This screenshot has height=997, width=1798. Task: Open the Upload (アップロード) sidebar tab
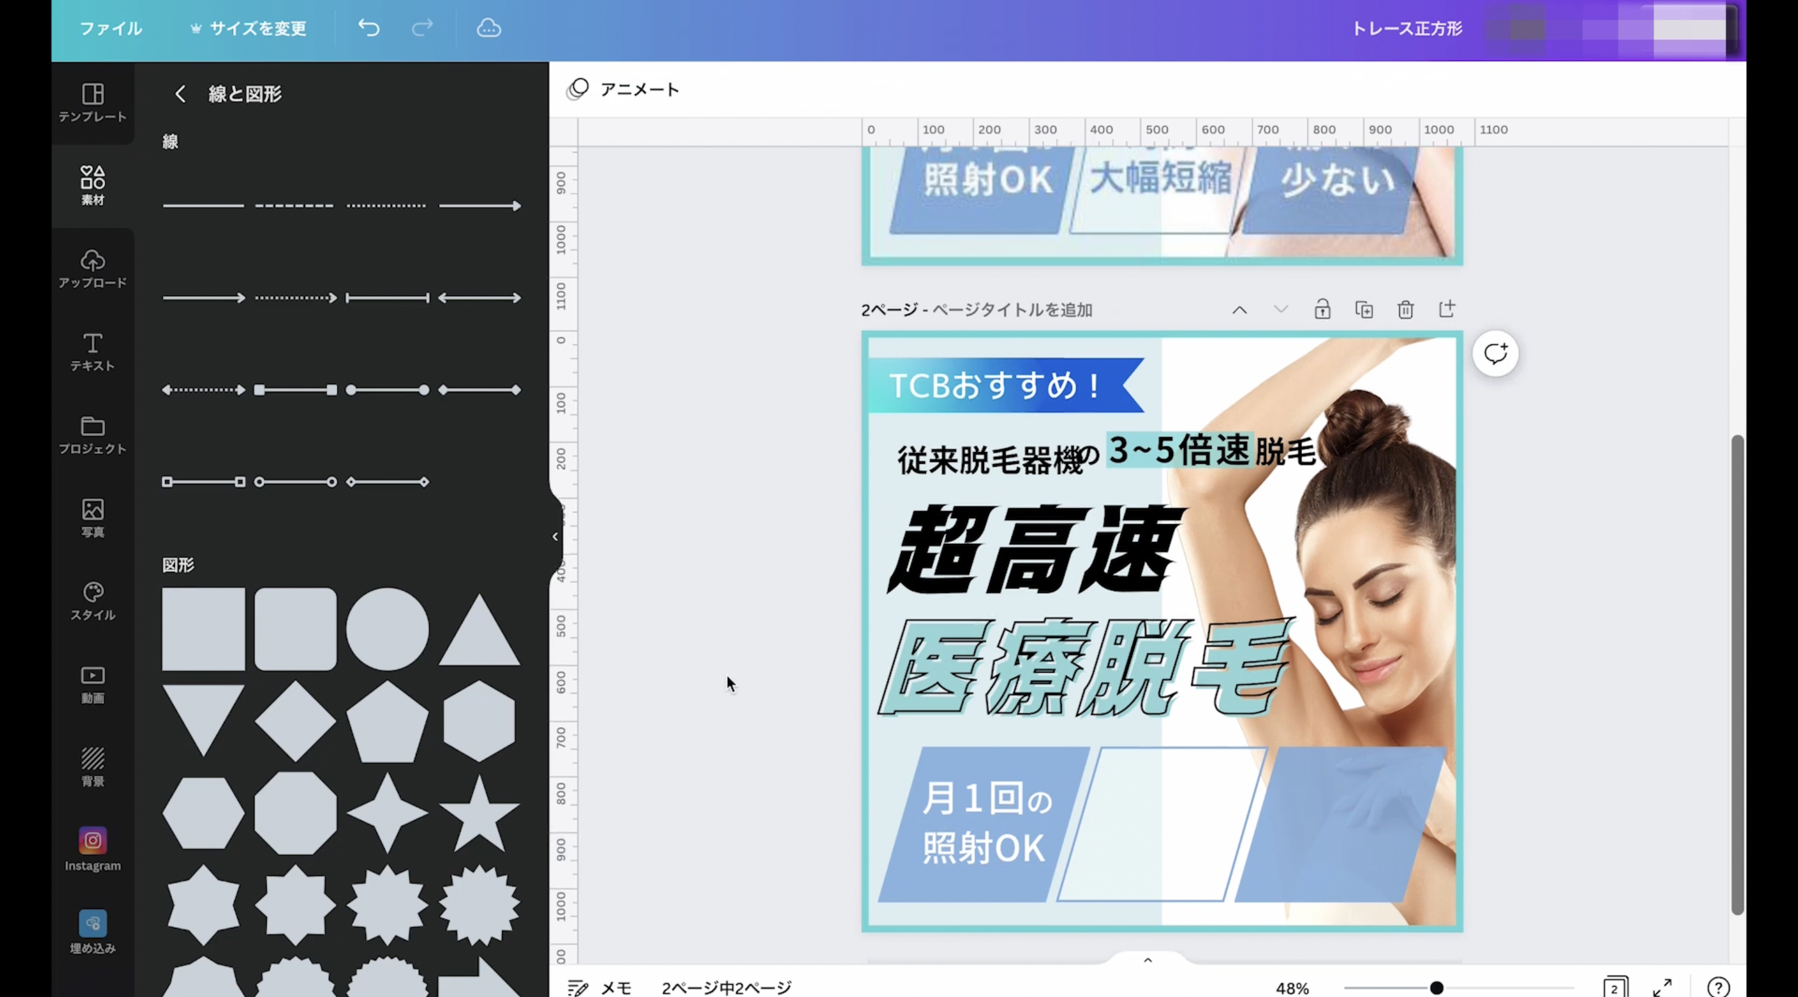point(92,268)
